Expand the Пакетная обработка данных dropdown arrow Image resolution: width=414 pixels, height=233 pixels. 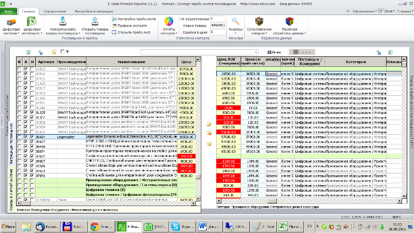tap(305, 34)
